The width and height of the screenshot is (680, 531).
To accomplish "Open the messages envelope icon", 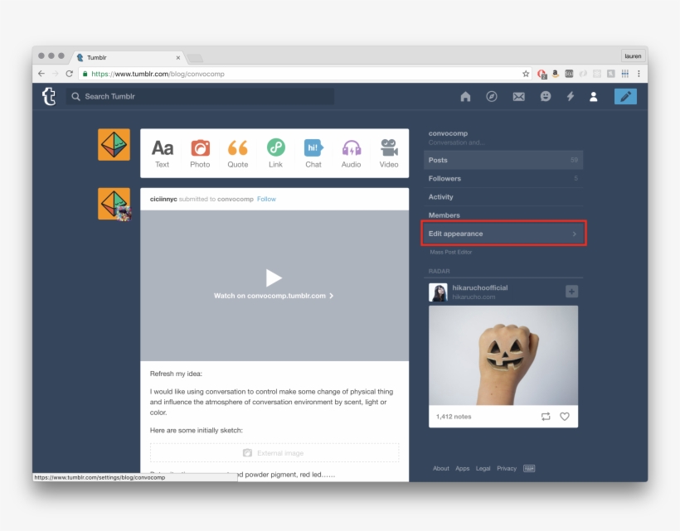I will tap(519, 96).
